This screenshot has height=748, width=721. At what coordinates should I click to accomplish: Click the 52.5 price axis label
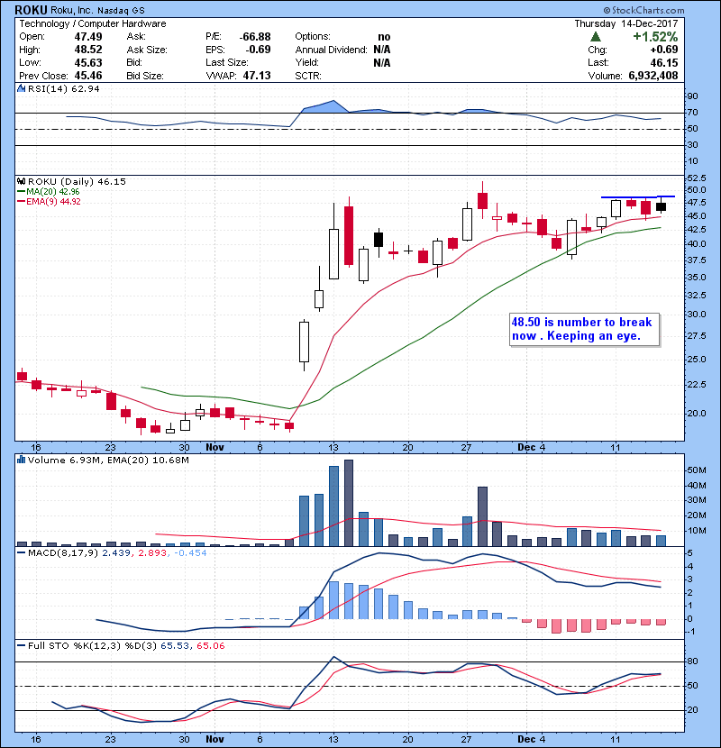click(696, 178)
